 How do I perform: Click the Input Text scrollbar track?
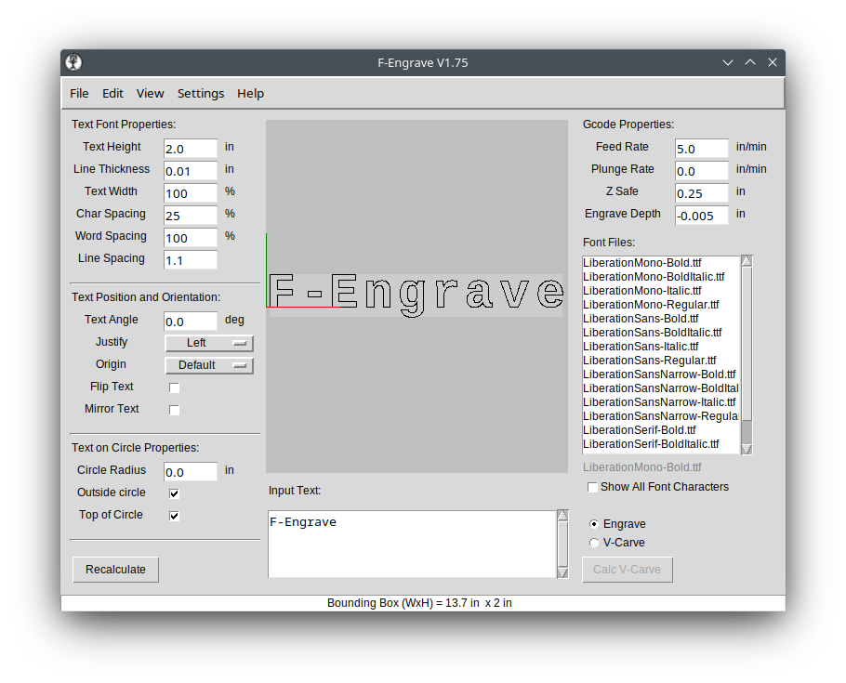562,544
